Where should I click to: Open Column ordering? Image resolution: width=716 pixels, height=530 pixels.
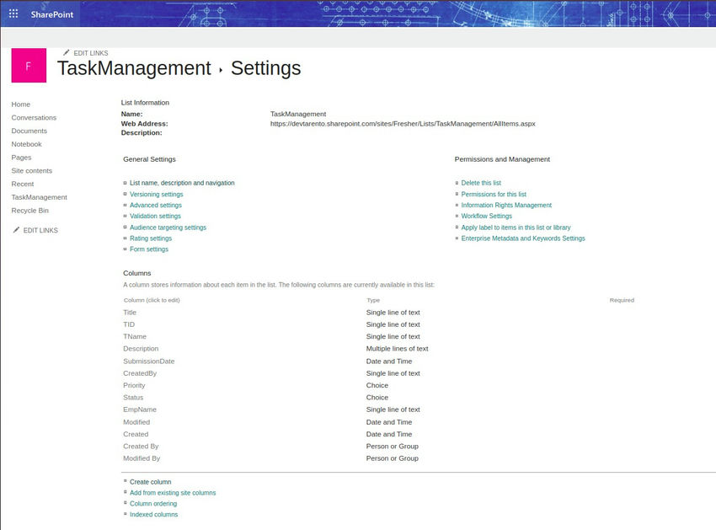[152, 503]
